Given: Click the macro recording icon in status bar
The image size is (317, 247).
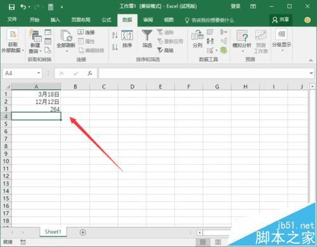Looking at the screenshot, I should pyautogui.click(x=23, y=242).
